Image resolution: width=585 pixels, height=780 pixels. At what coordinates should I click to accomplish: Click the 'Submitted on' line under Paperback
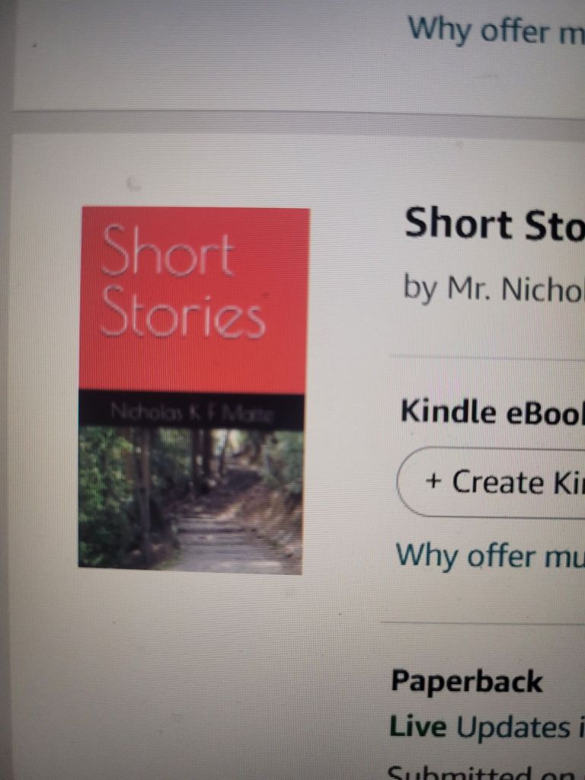[x=486, y=772]
